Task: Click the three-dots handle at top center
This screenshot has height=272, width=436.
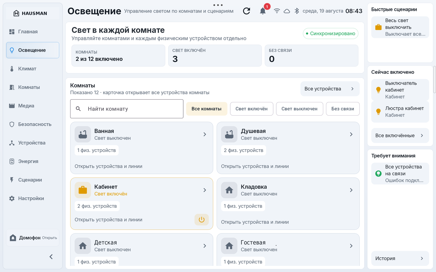Action: point(218,5)
